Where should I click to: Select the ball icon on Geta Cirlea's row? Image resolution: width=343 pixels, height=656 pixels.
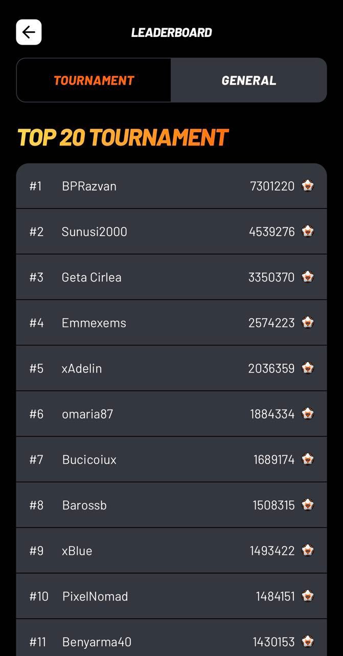pos(309,277)
